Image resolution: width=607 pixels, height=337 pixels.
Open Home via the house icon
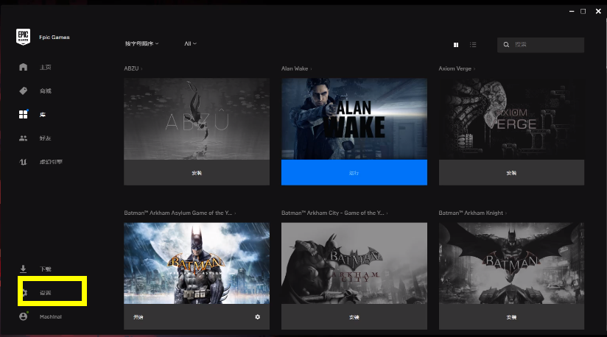pos(24,67)
